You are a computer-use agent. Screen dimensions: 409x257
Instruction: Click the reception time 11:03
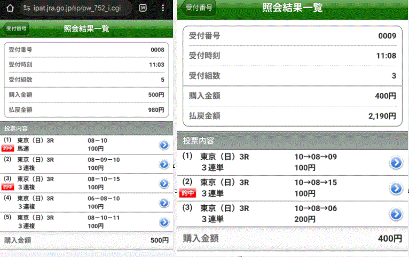point(156,65)
